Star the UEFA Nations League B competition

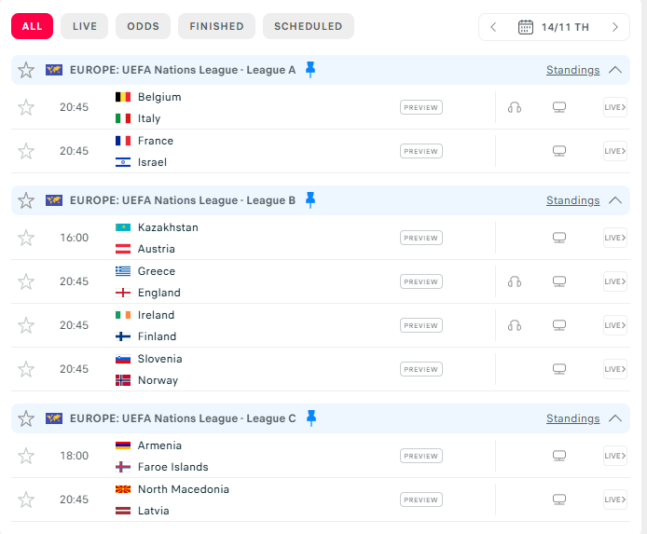(x=26, y=200)
